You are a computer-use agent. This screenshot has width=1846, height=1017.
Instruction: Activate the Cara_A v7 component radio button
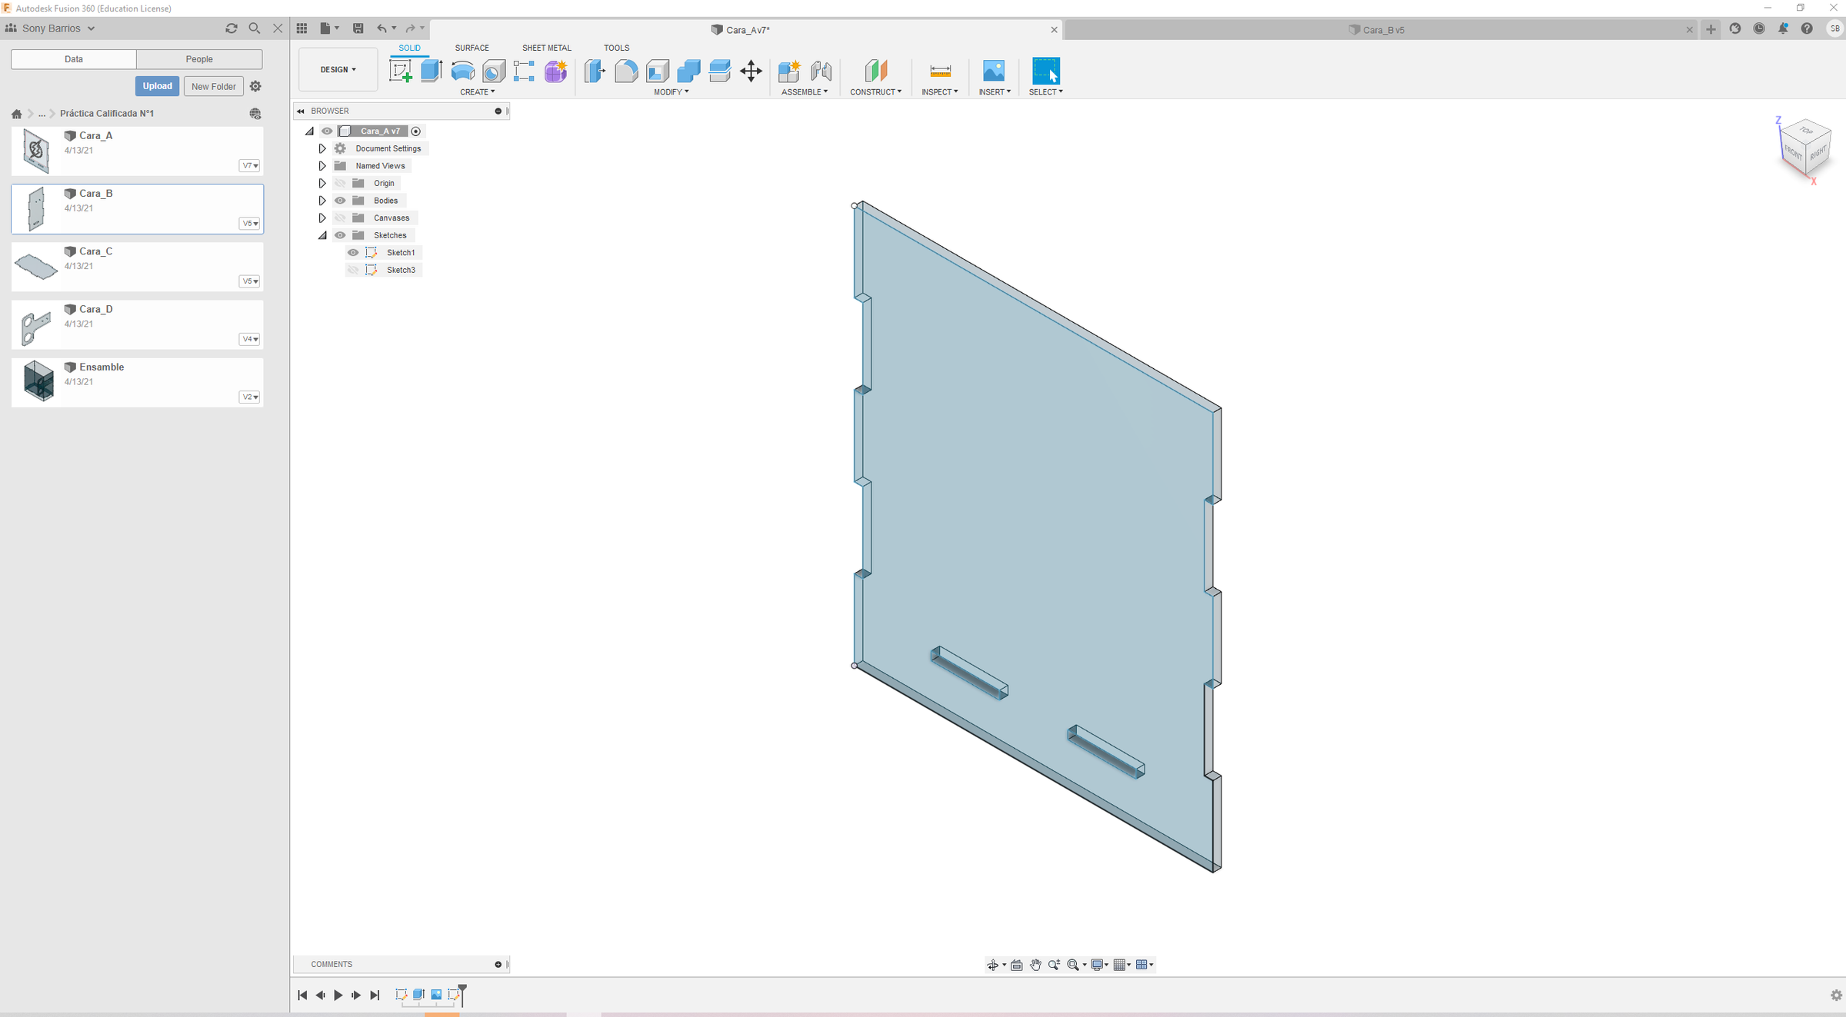click(x=416, y=131)
